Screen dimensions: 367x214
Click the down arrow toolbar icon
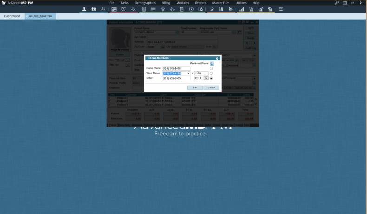pyautogui.click(x=172, y=9)
